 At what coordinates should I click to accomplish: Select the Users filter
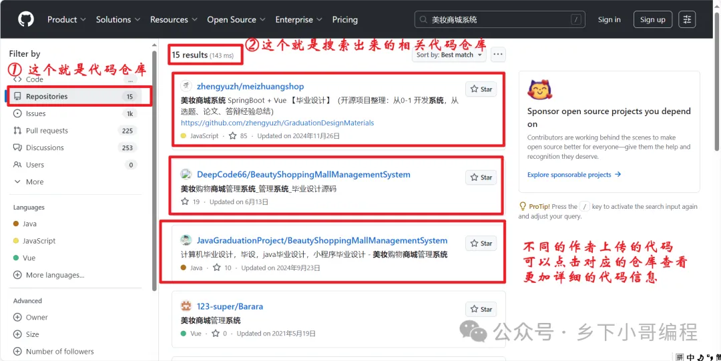point(75,165)
